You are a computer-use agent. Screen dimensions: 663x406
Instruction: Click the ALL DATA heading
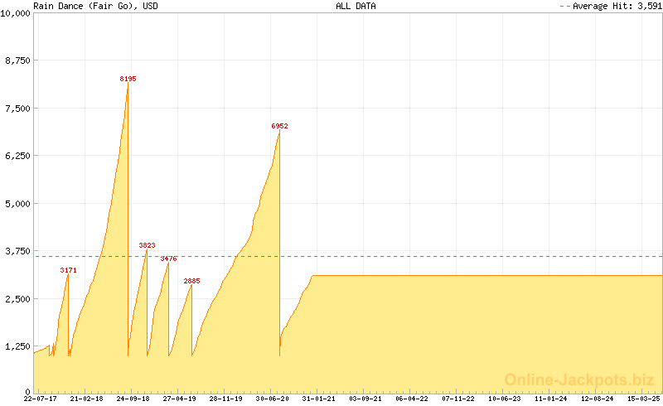point(356,6)
